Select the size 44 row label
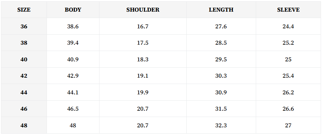 coord(24,92)
